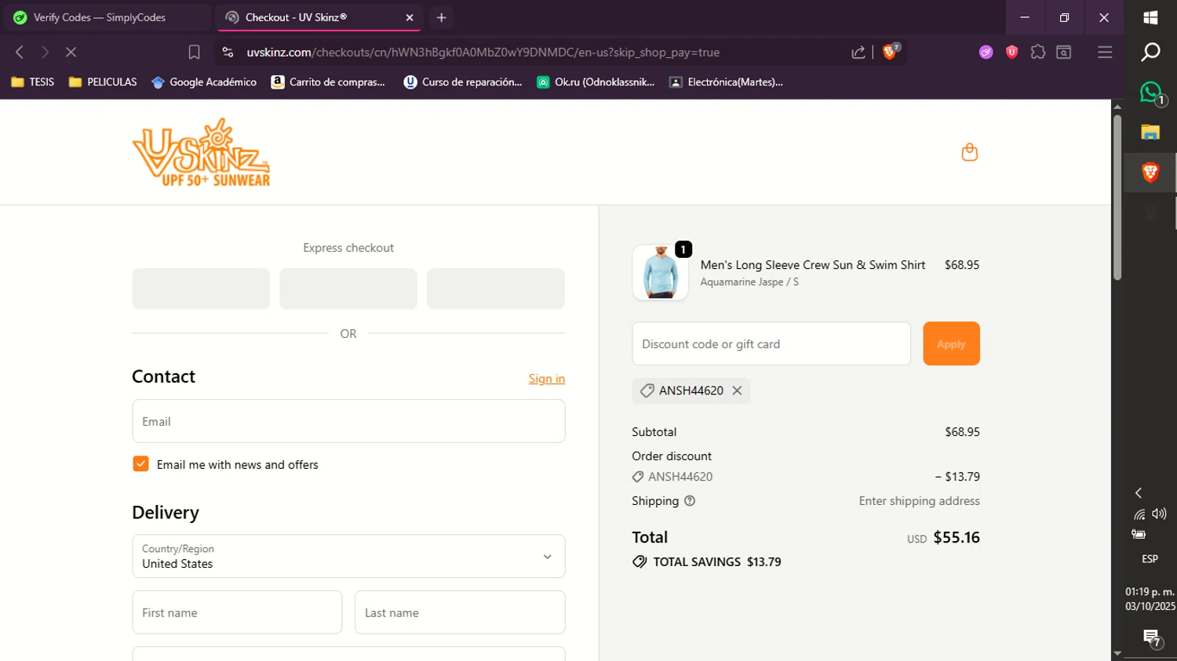Open the shopping bag cart icon
Viewport: 1177px width, 661px height.
pos(969,152)
